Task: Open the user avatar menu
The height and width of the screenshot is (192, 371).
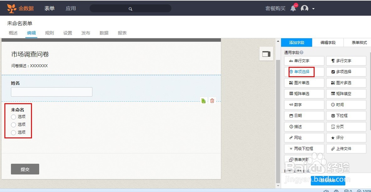Action: tap(305, 9)
